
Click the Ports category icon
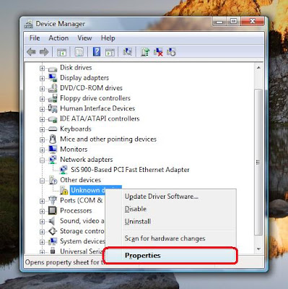pyautogui.click(x=53, y=200)
